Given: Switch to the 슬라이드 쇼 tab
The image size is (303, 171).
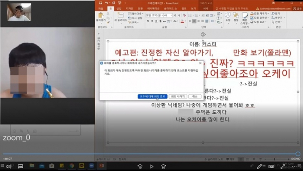Looking at the screenshot, I should pos(170,9).
